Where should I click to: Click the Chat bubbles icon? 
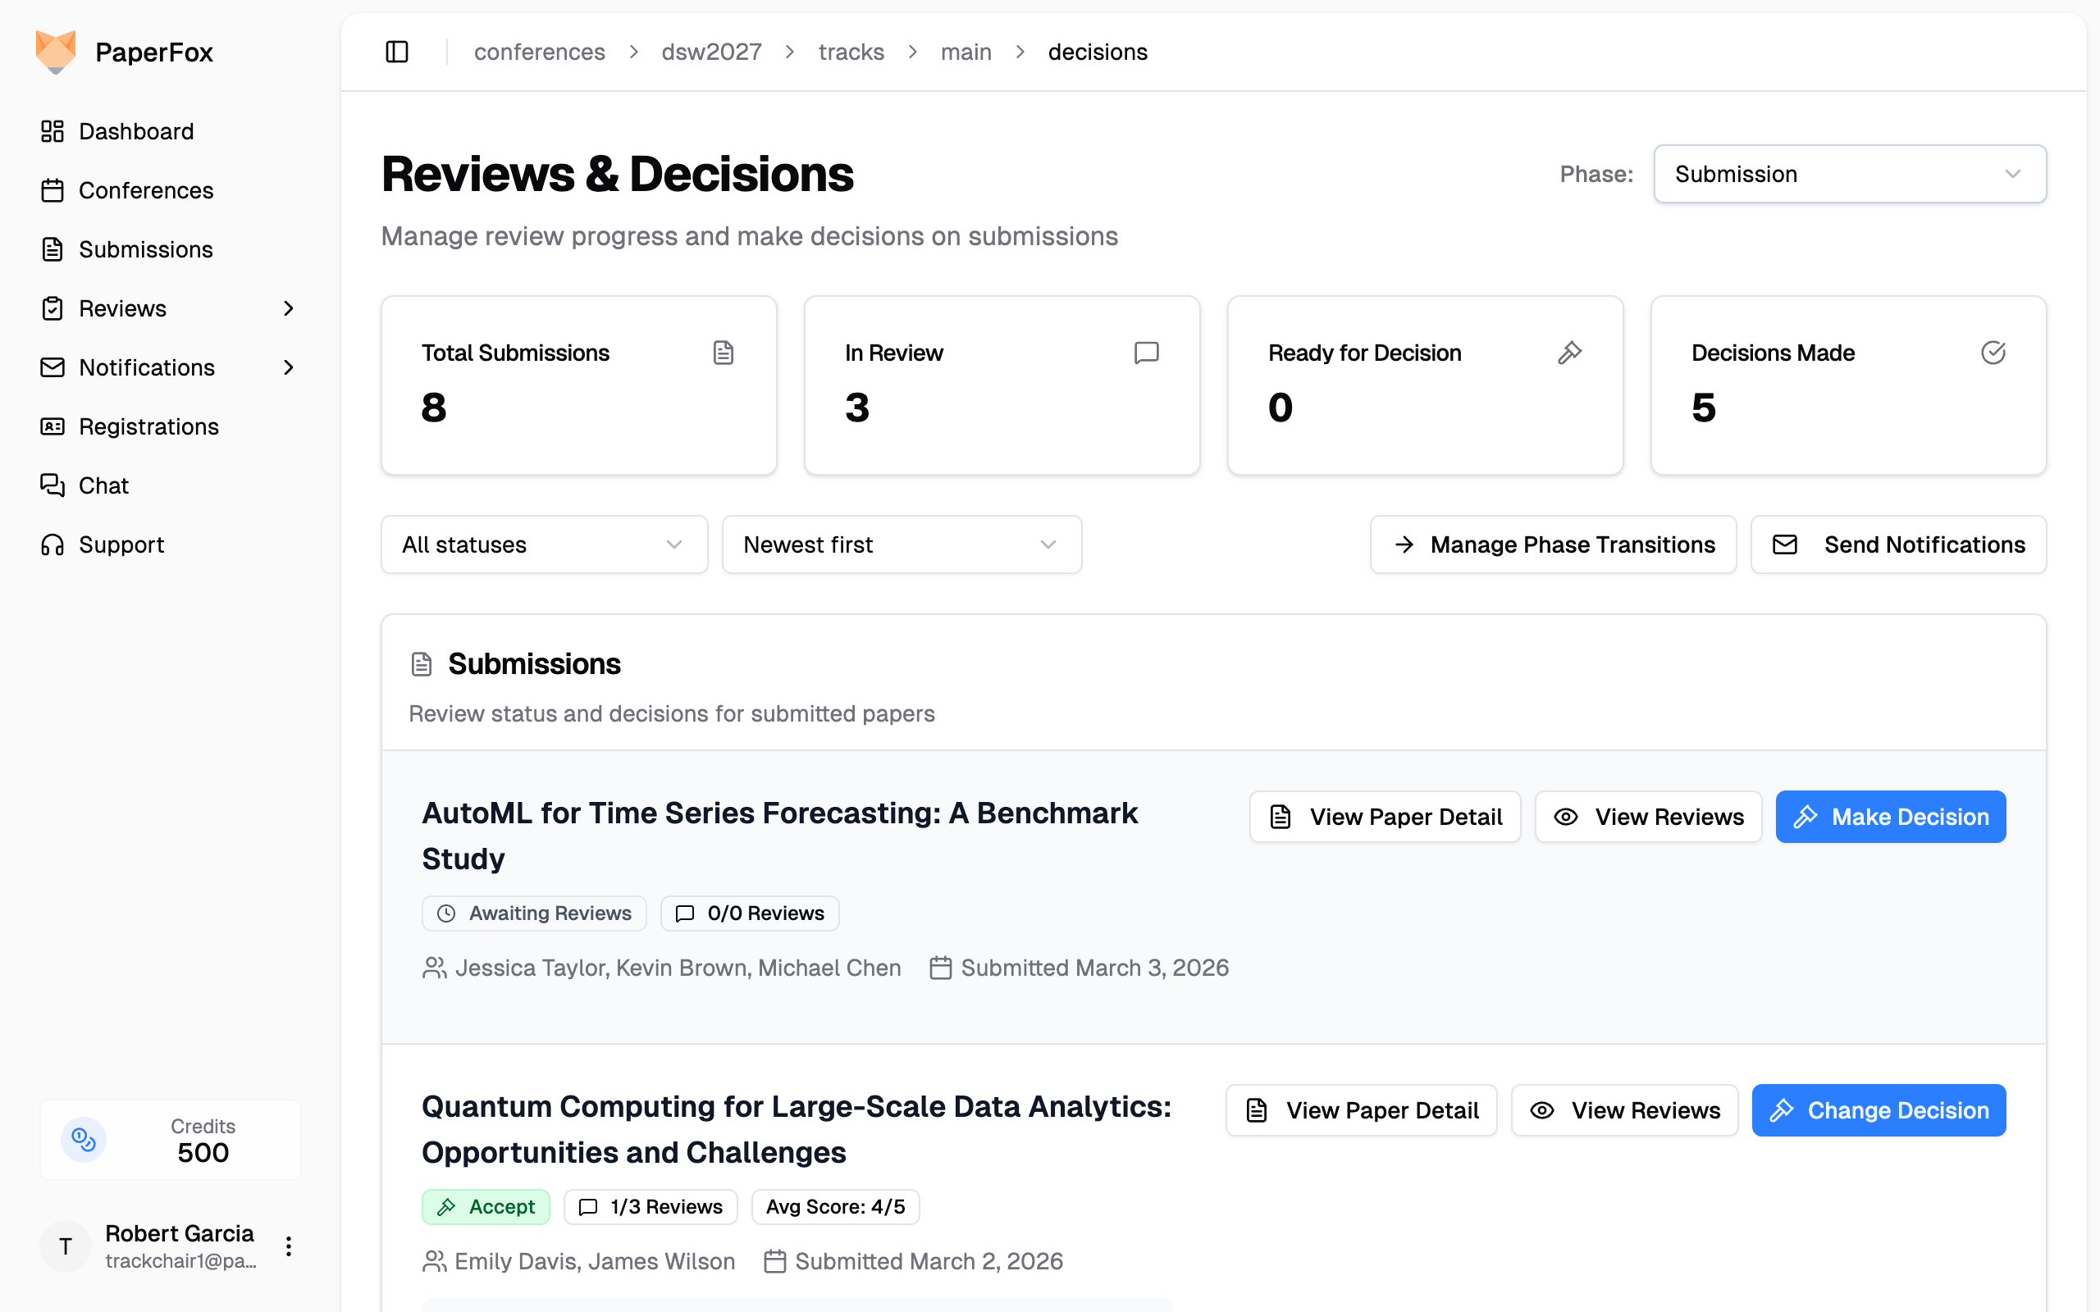pos(52,485)
